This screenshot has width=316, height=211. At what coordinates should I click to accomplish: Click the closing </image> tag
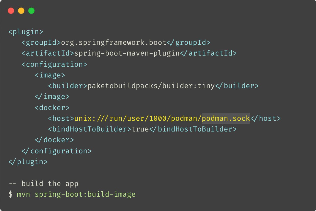coord(52,97)
